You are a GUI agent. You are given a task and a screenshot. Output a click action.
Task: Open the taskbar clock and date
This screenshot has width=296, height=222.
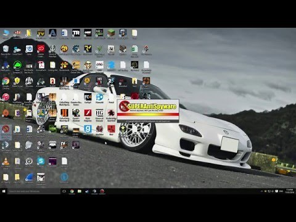coord(290,191)
